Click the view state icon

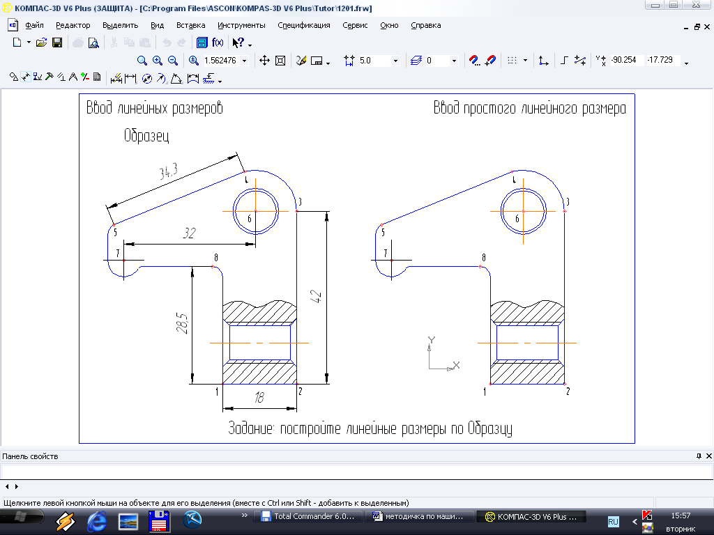(x=317, y=61)
